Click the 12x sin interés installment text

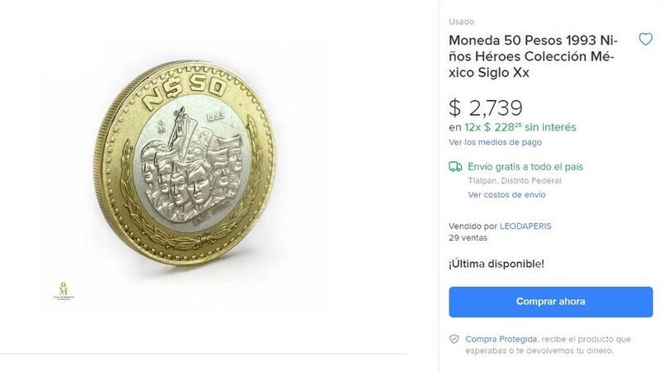(512, 127)
